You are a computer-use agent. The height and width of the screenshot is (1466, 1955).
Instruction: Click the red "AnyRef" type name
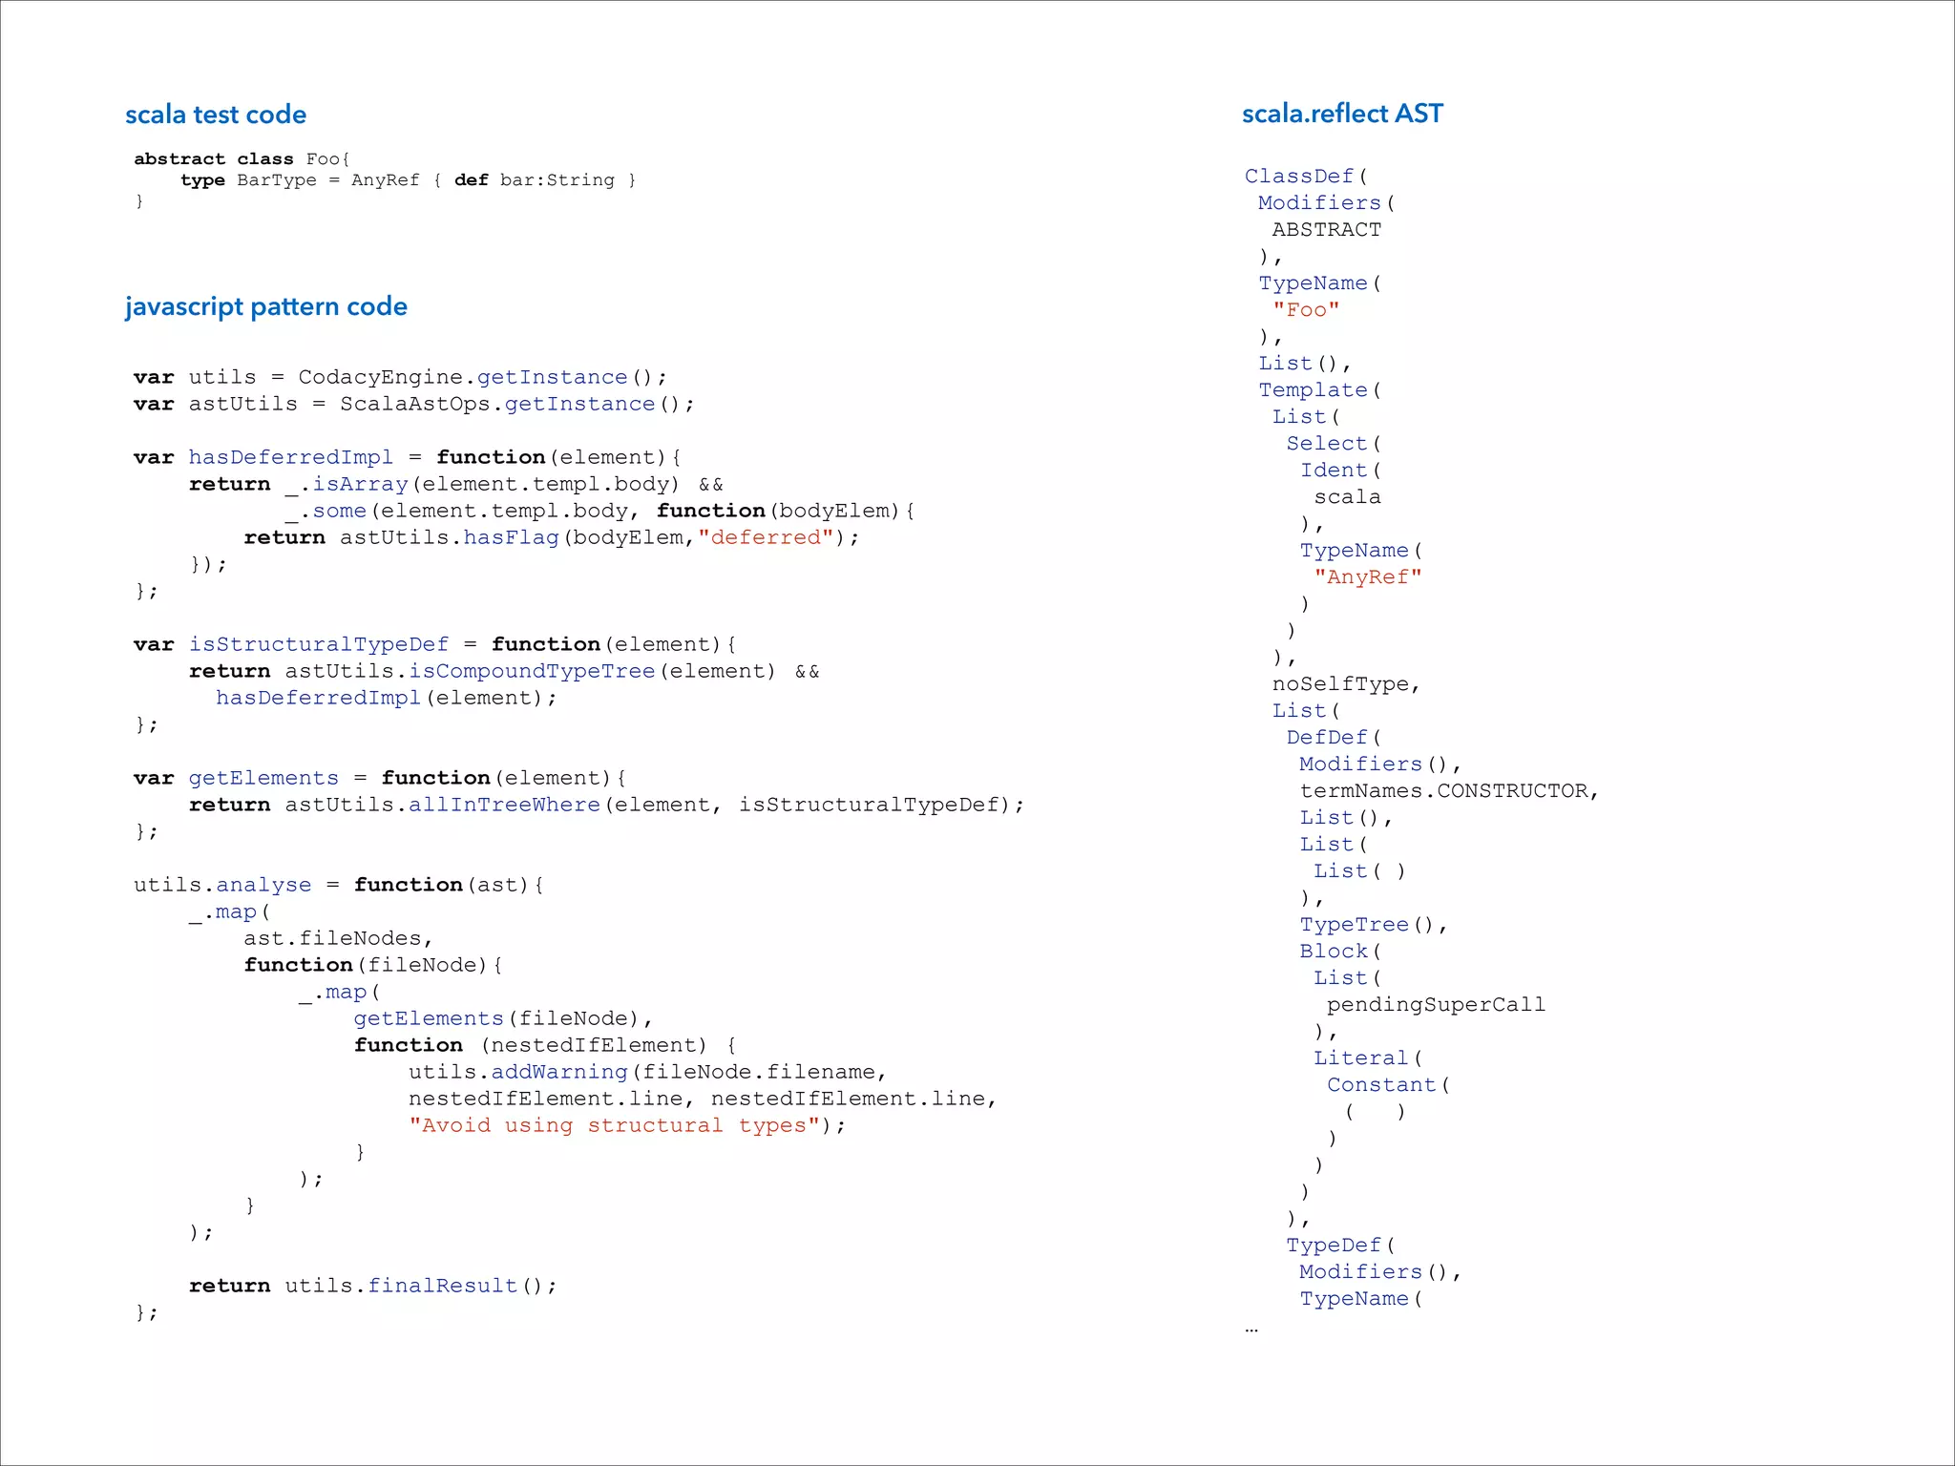(x=1368, y=577)
